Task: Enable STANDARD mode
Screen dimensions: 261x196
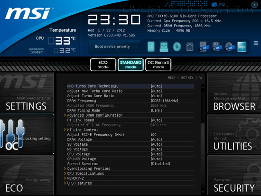Action: click(130, 65)
